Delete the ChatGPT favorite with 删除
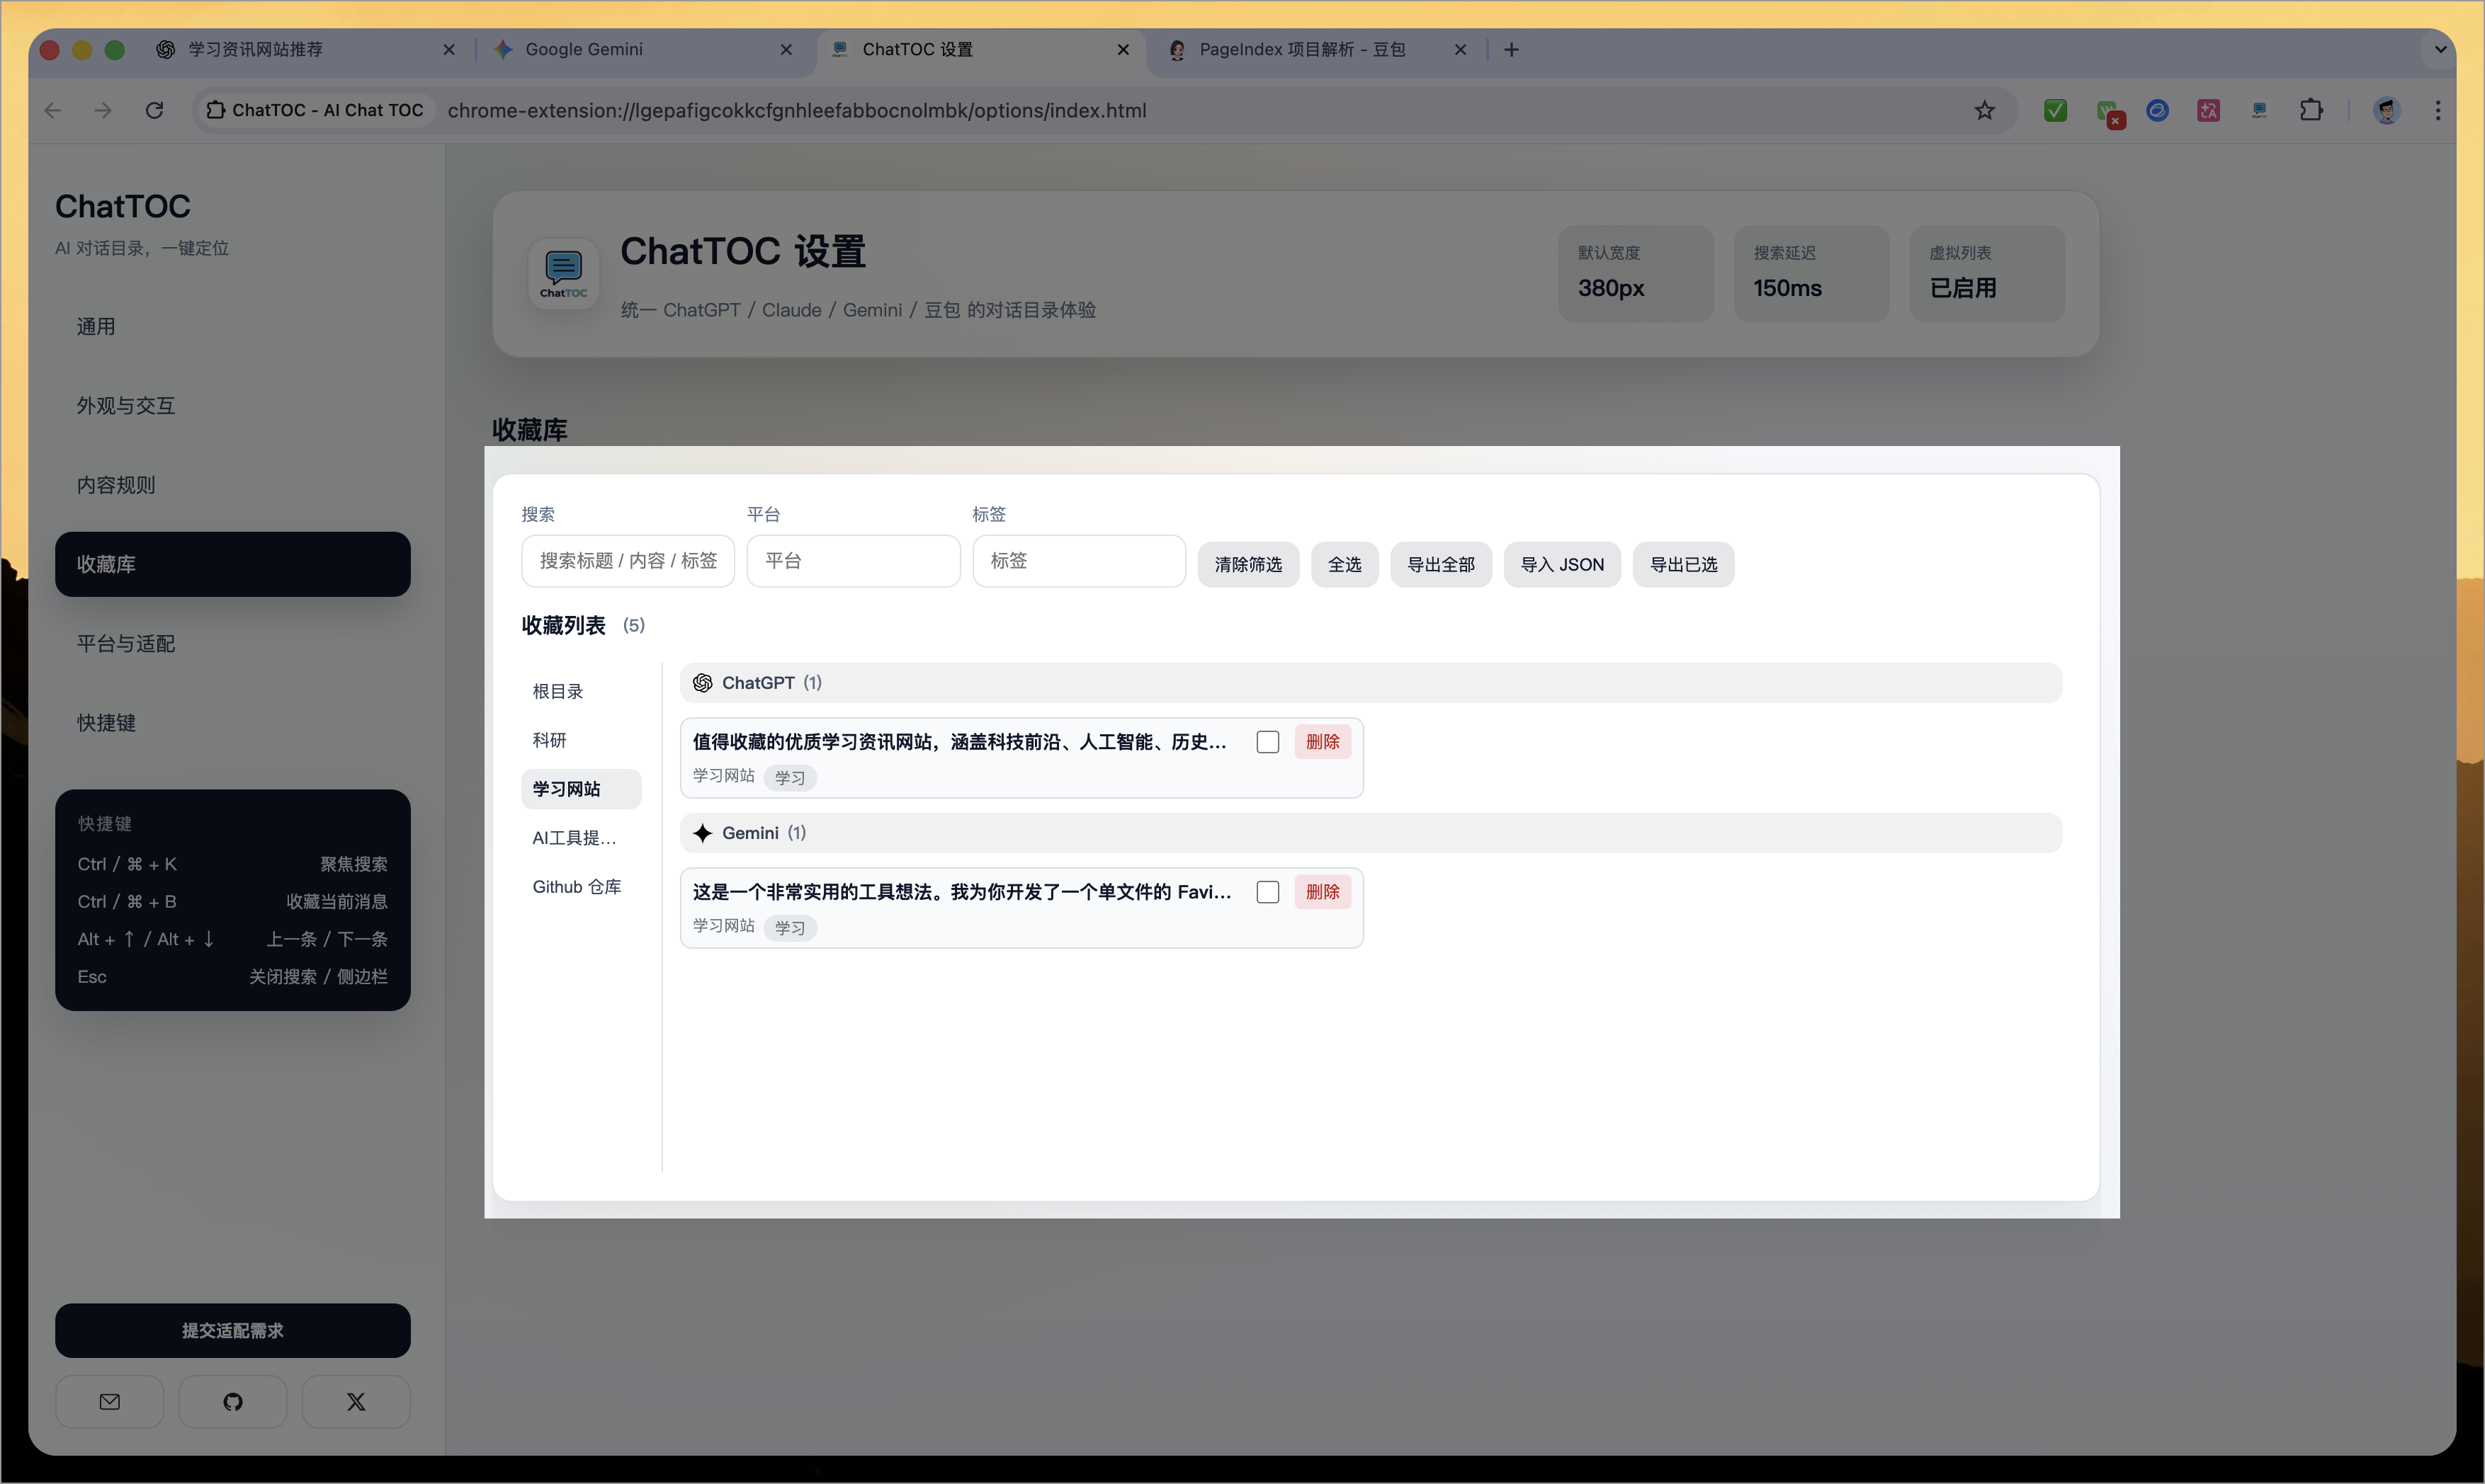The image size is (2485, 1484). pos(1323,742)
